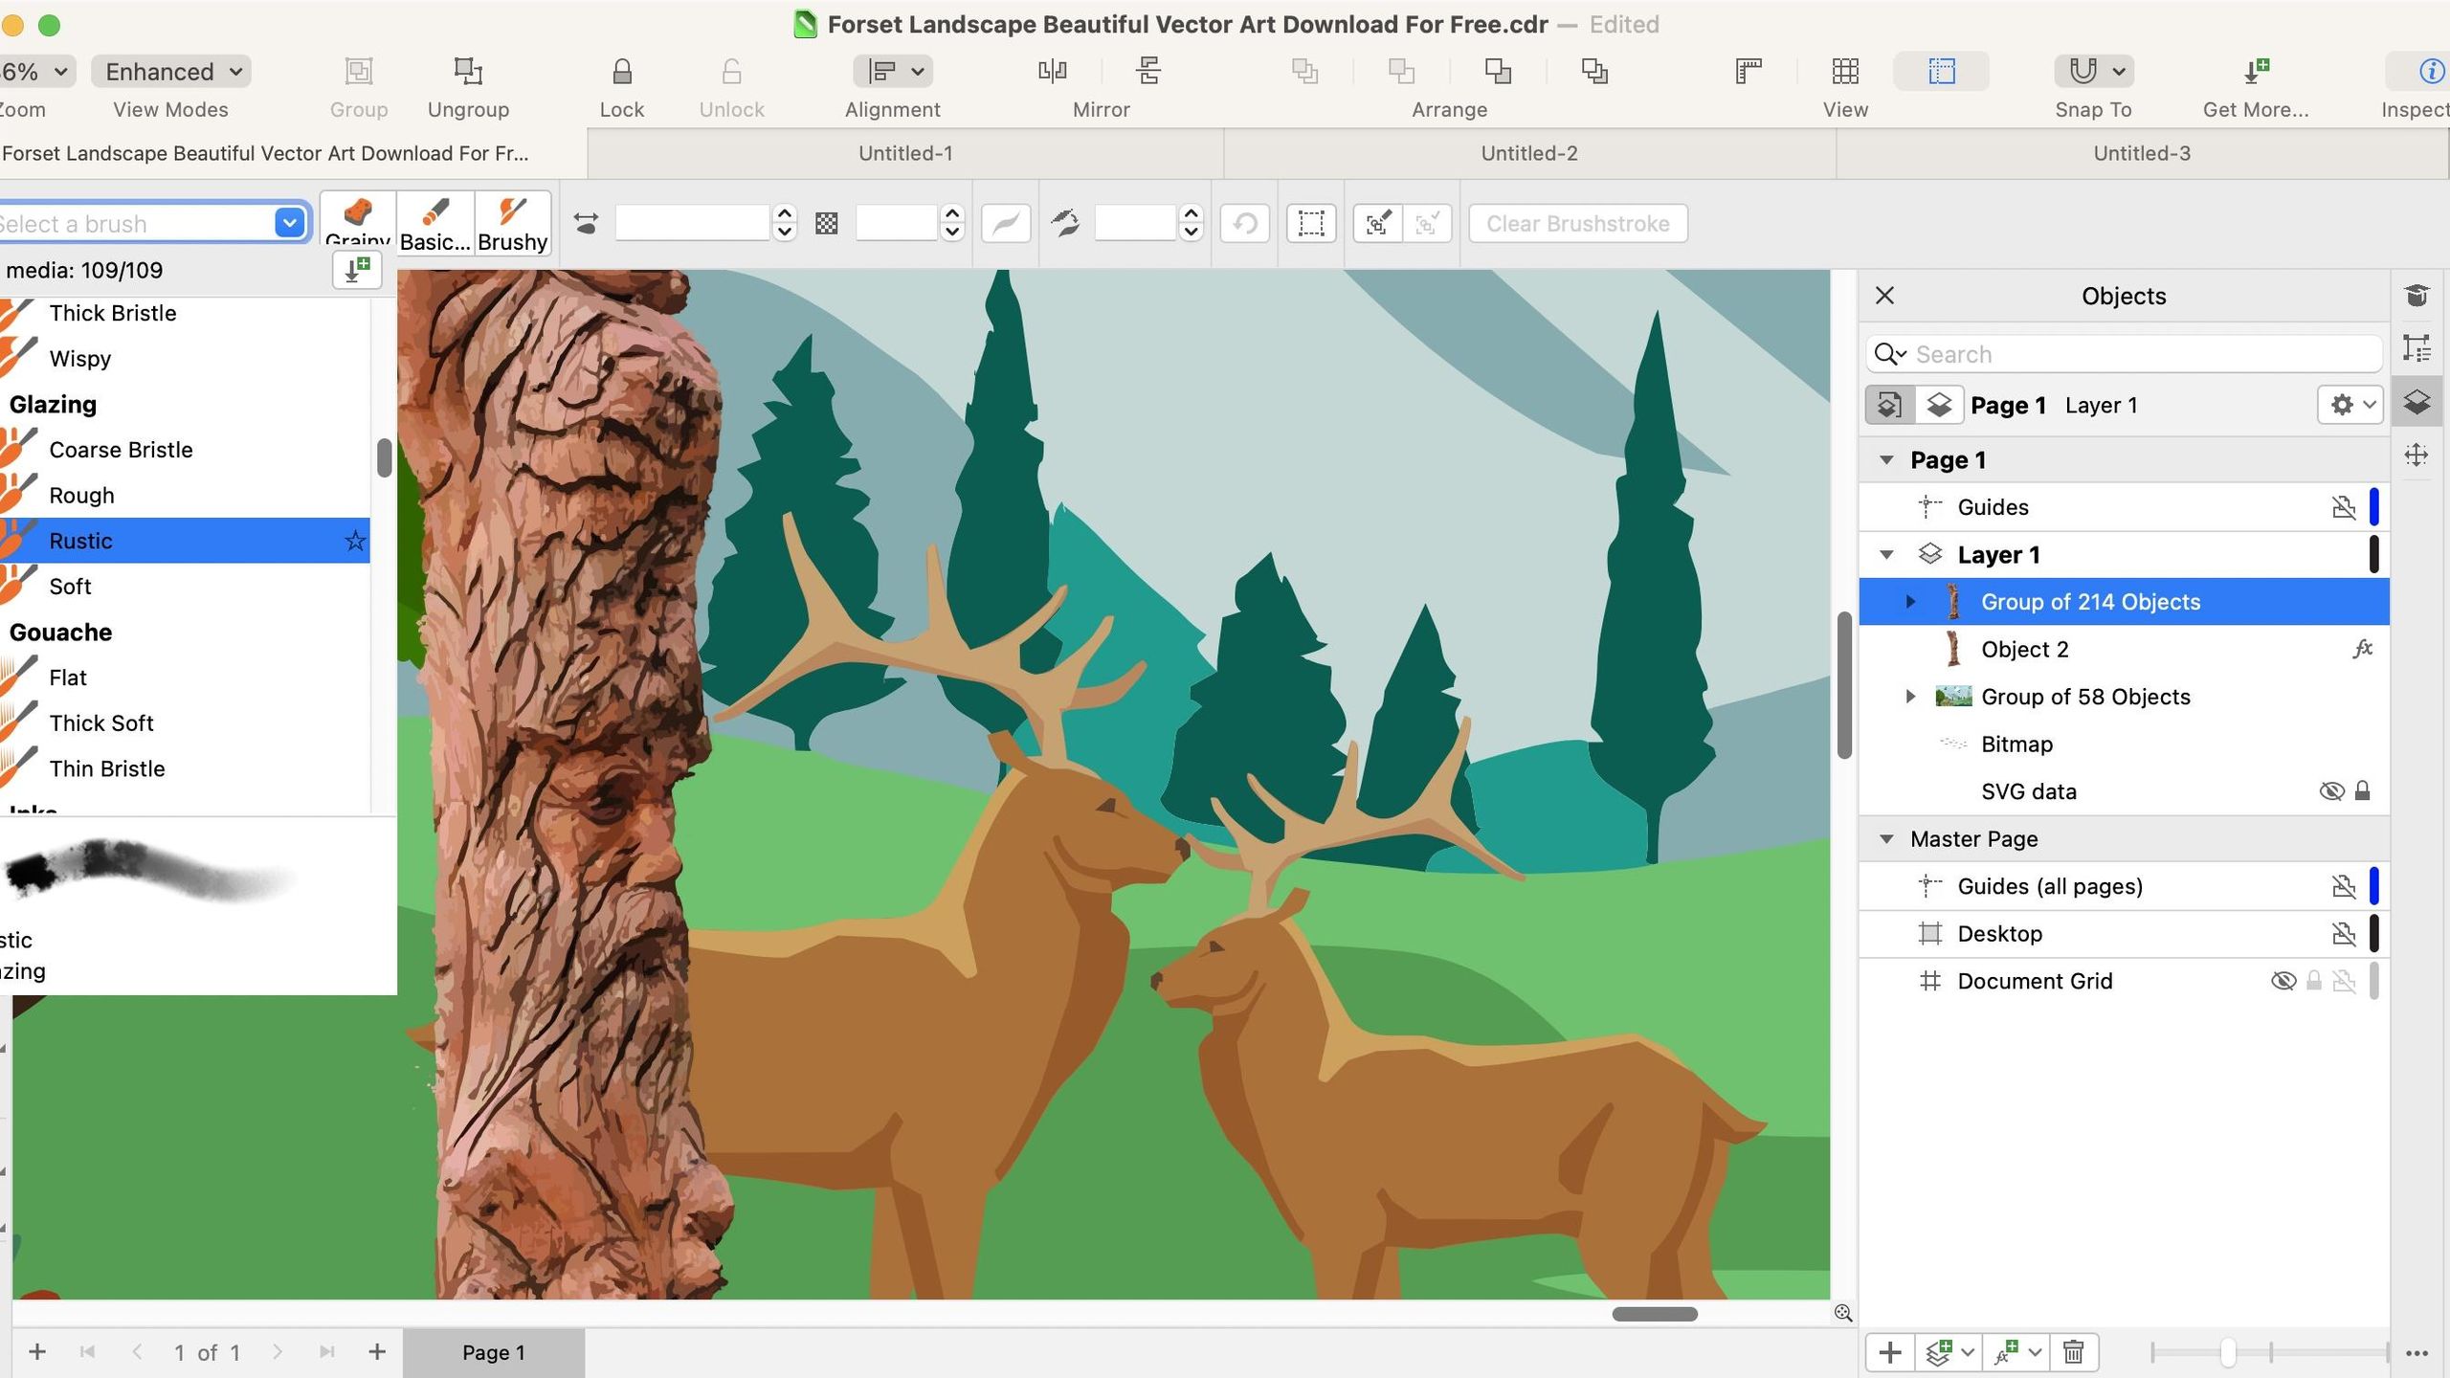Toggle visibility of Document Grid
Image resolution: width=2450 pixels, height=1378 pixels.
pos(2283,981)
